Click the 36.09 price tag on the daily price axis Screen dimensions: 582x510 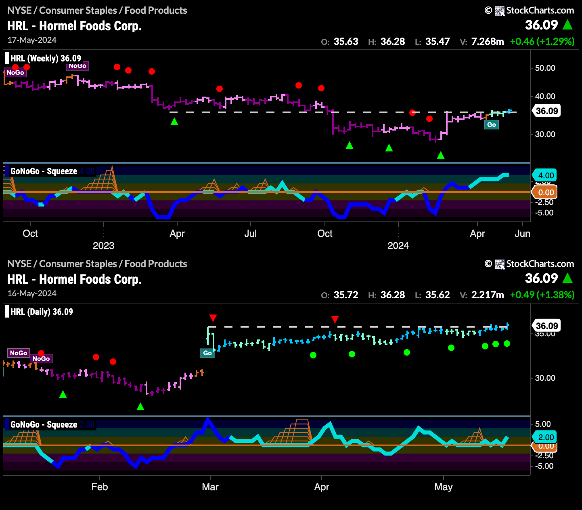547,326
